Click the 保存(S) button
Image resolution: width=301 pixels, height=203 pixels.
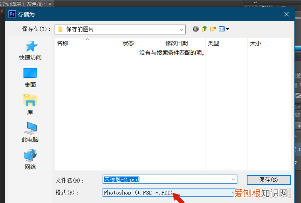(269, 180)
